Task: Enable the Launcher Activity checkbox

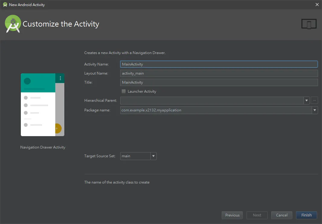Action: point(124,91)
